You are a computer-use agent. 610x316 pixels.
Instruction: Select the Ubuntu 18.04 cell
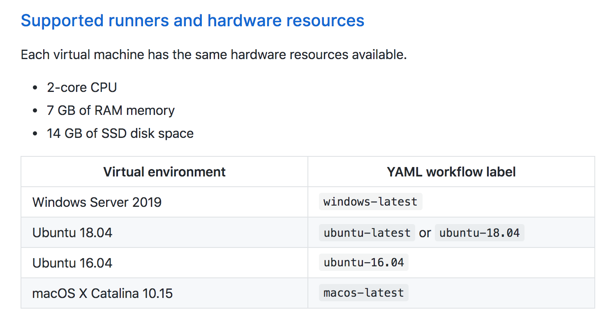click(x=164, y=232)
